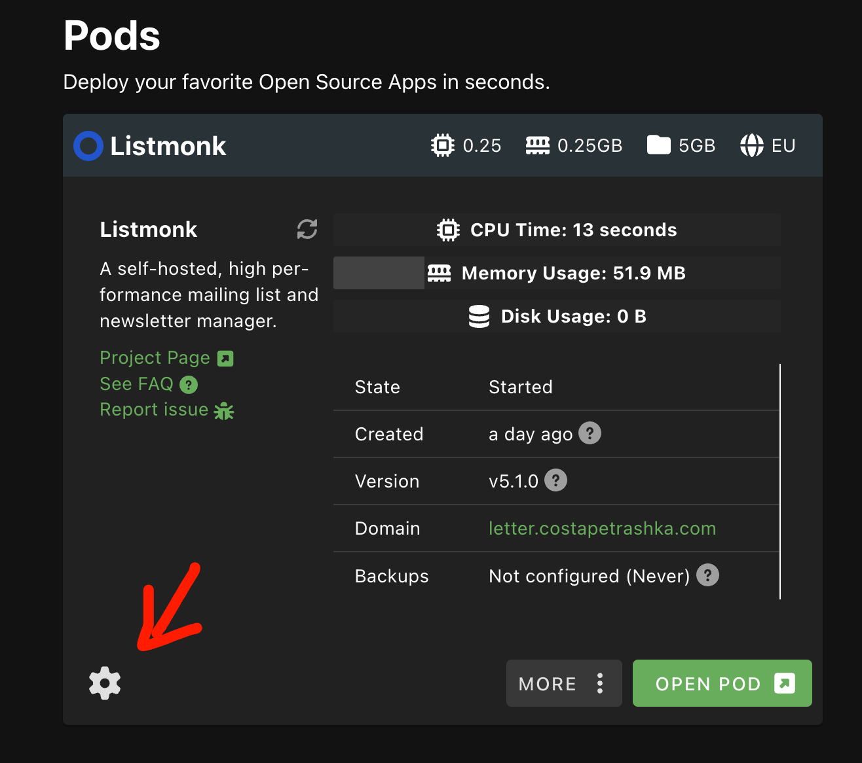The image size is (862, 763).
Task: Click the help icon next to Version
Action: [x=555, y=480]
